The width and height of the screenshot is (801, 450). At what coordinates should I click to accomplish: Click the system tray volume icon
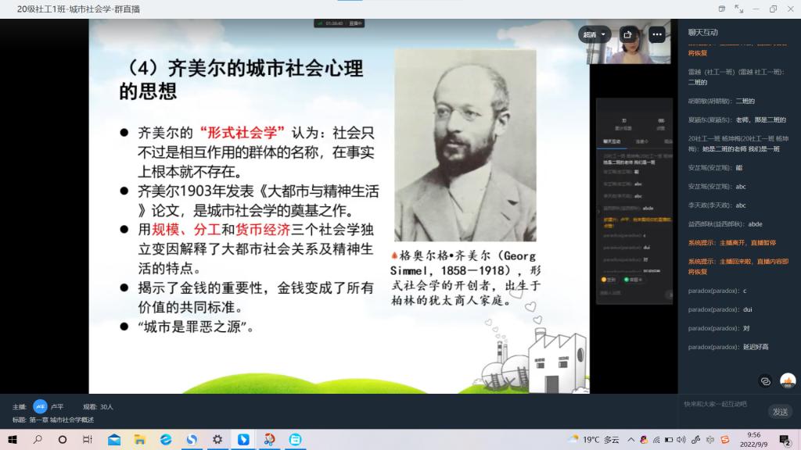(x=681, y=440)
